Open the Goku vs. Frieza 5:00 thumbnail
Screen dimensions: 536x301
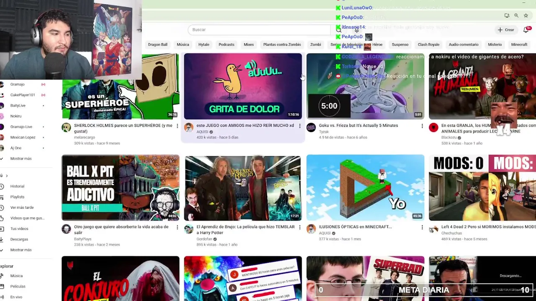click(365, 86)
